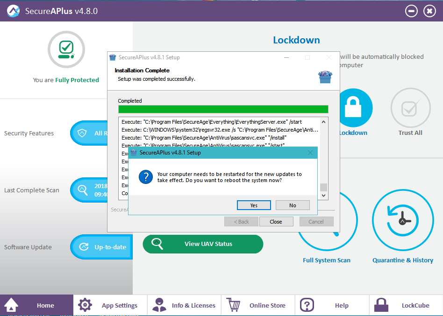Minimize the SecureAPlus v4.8.1 Setup window

point(286,57)
